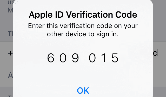Click the Apple ID Verification Code title
The image size is (166, 97).
tap(83, 15)
